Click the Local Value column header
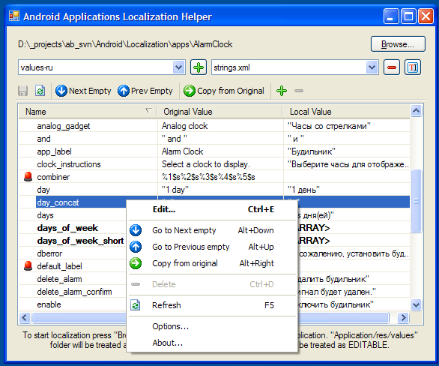 (347, 112)
